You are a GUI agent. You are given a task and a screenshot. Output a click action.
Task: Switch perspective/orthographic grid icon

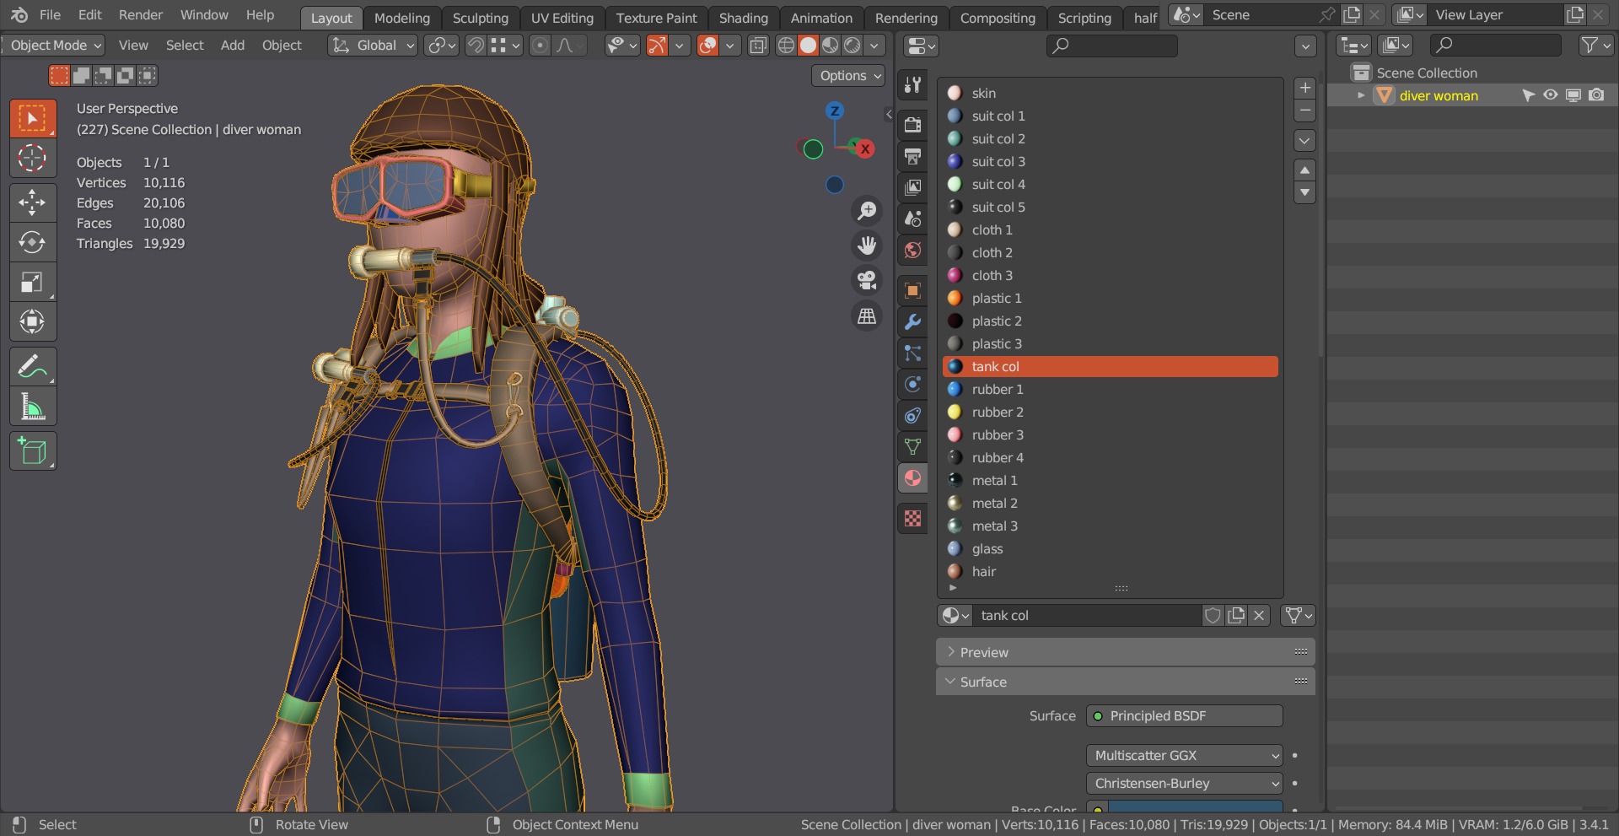(867, 316)
